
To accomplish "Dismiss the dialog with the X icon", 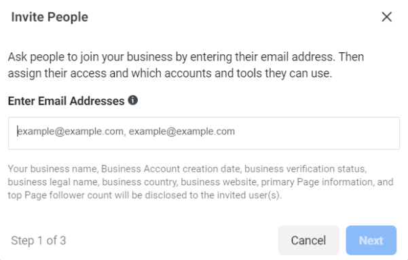I will pyautogui.click(x=387, y=17).
